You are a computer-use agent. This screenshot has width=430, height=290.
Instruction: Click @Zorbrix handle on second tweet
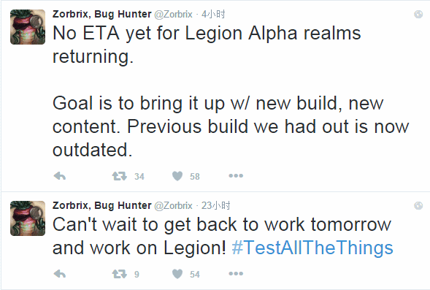(x=173, y=206)
